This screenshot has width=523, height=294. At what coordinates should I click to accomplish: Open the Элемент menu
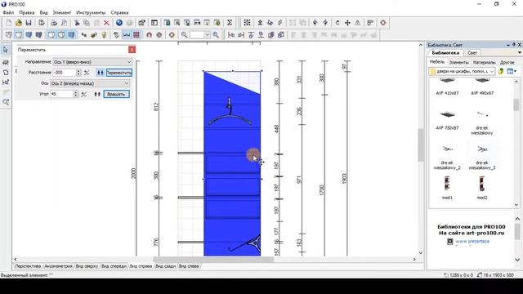click(x=62, y=13)
